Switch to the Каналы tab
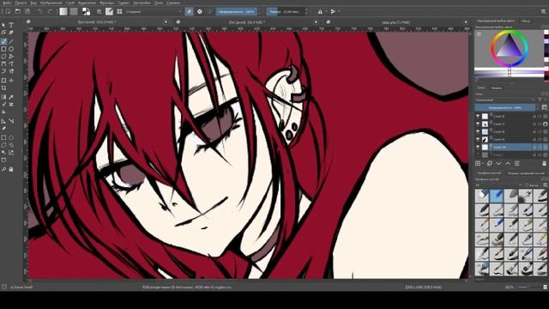 pos(496,88)
